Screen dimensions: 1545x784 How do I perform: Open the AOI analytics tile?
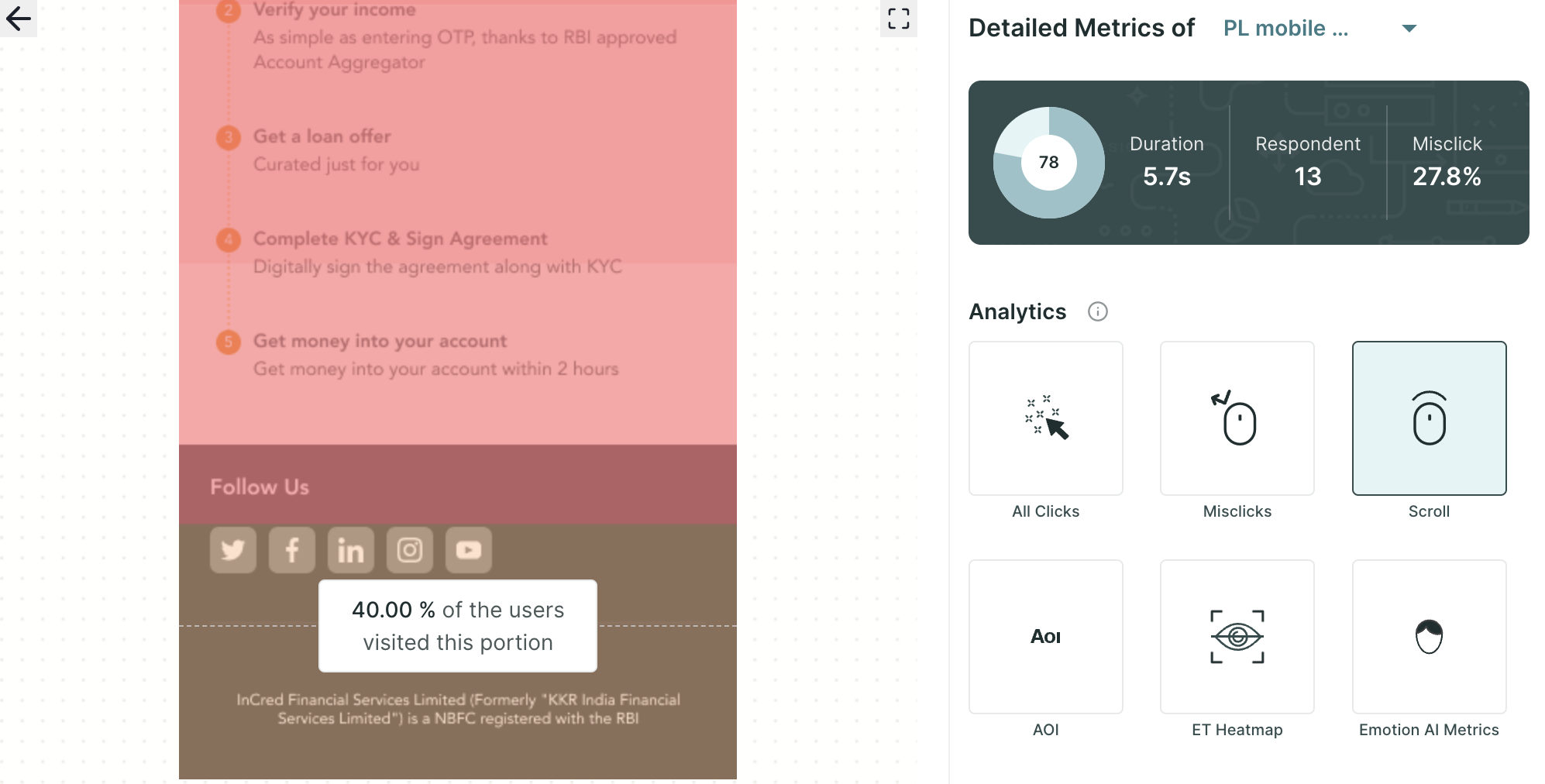(x=1045, y=637)
